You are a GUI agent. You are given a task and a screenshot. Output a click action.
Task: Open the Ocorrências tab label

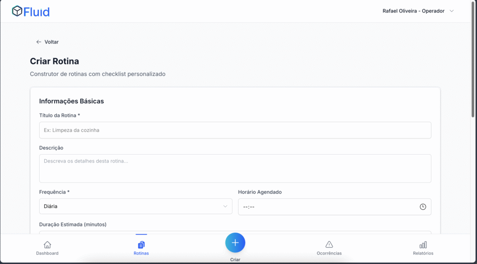[x=329, y=253]
